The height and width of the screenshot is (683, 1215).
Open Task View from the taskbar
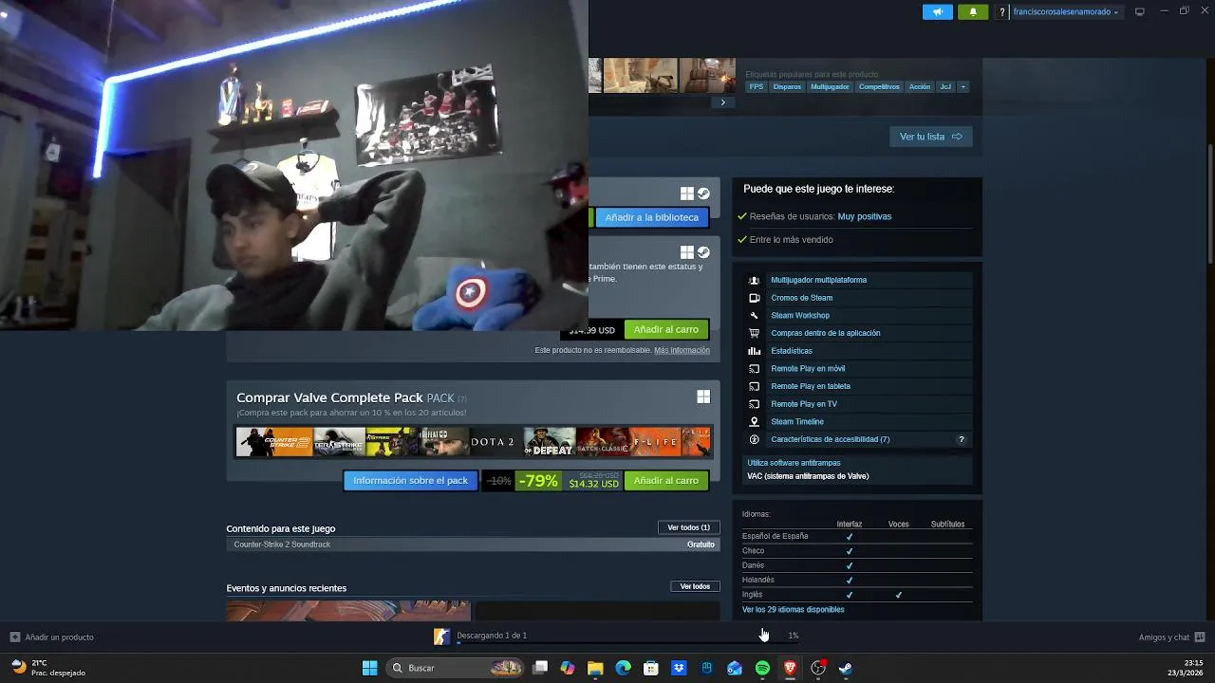click(540, 668)
